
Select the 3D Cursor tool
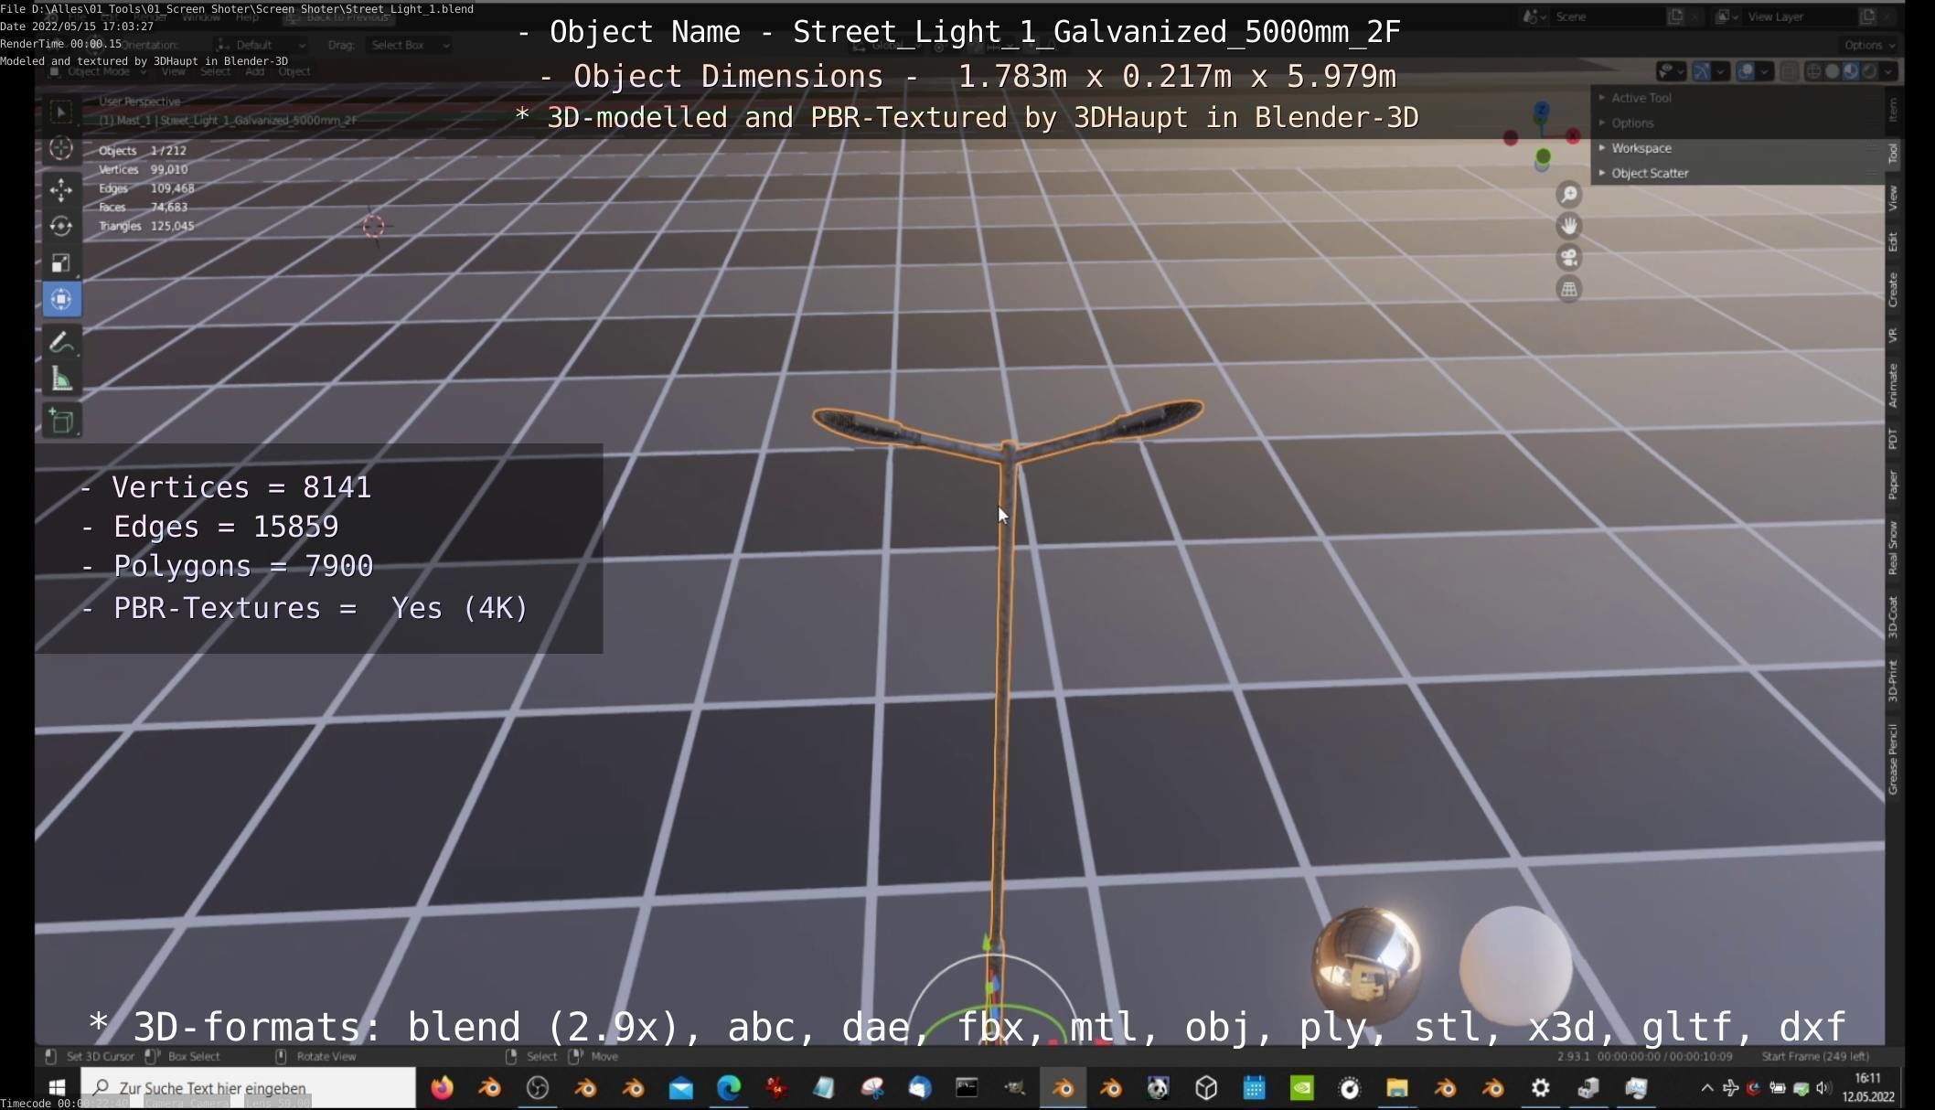click(61, 148)
